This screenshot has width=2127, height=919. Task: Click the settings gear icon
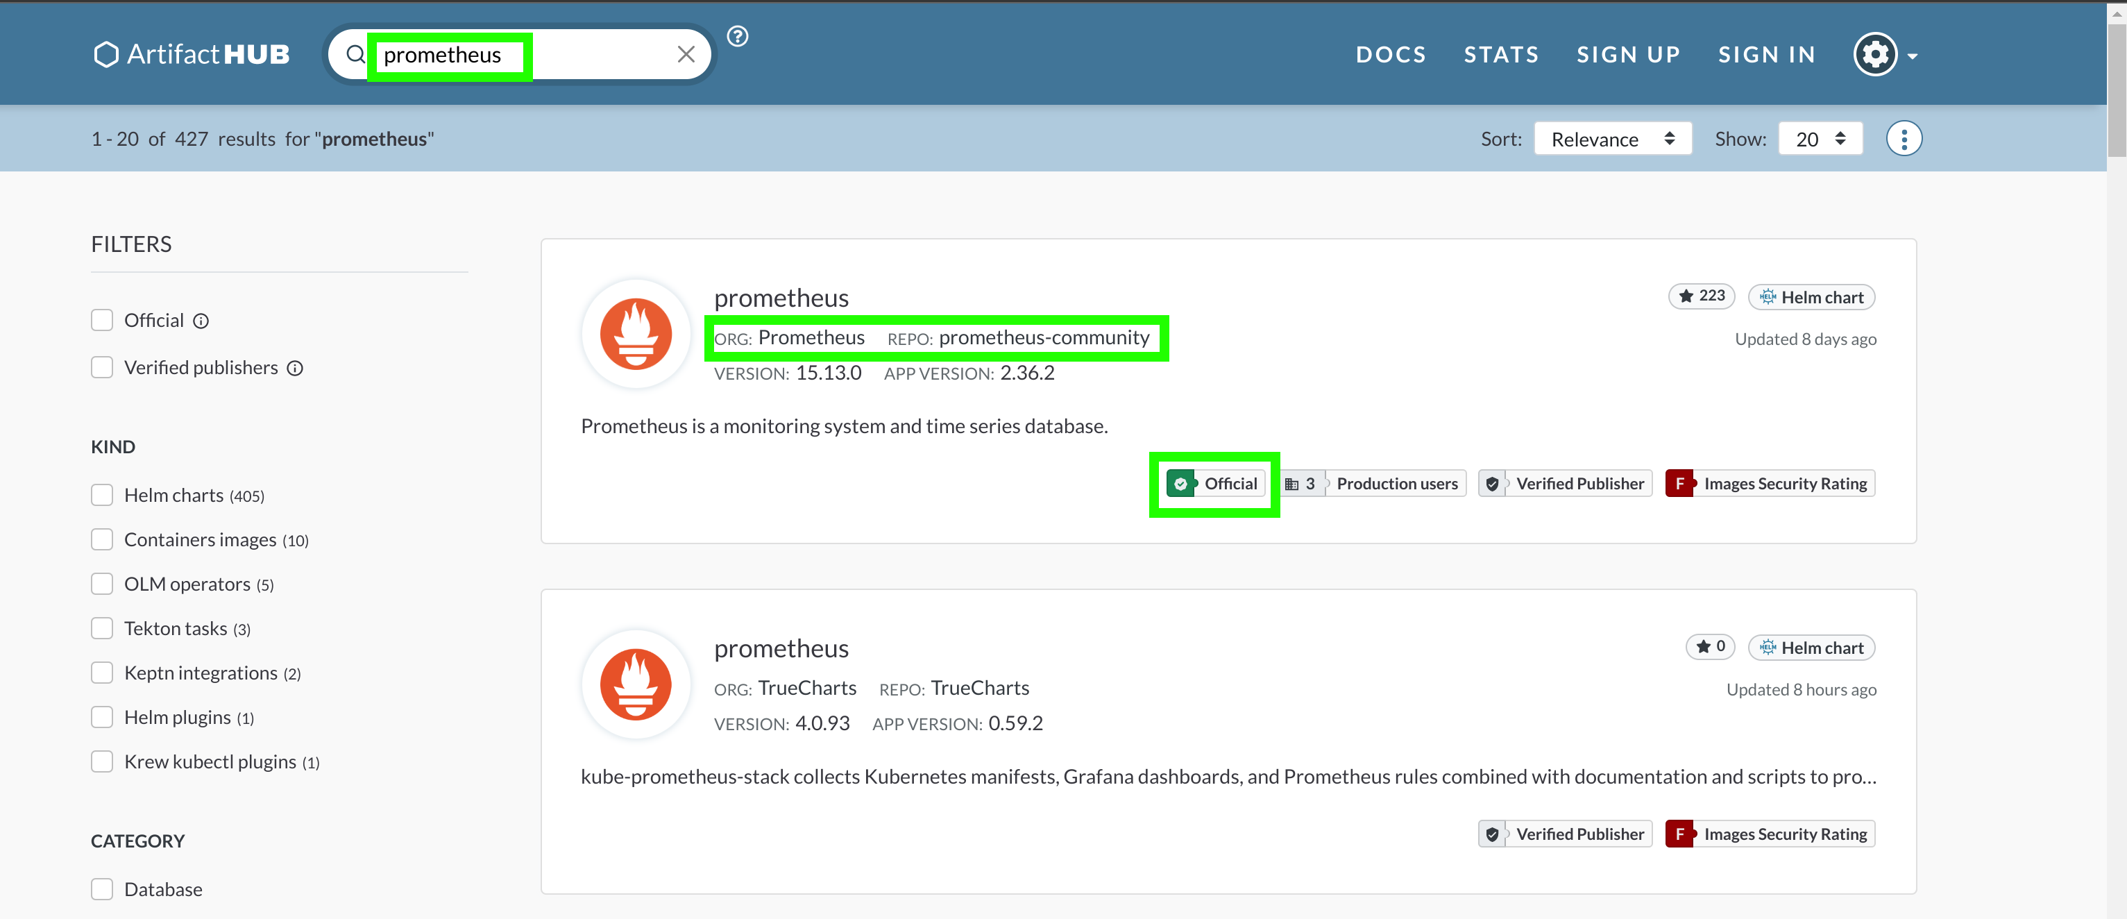(x=1875, y=55)
